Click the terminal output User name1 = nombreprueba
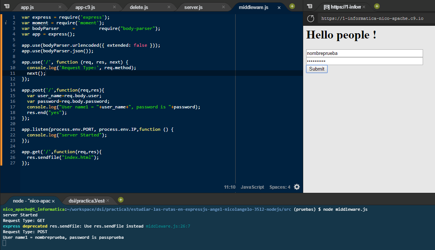The height and width of the screenshot is (250, 435). pos(63,237)
